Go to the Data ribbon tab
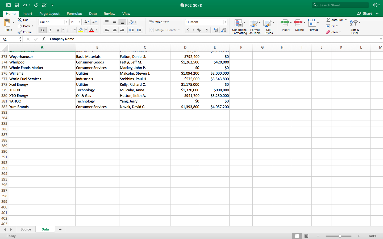This screenshot has width=383, height=239. coord(93,14)
